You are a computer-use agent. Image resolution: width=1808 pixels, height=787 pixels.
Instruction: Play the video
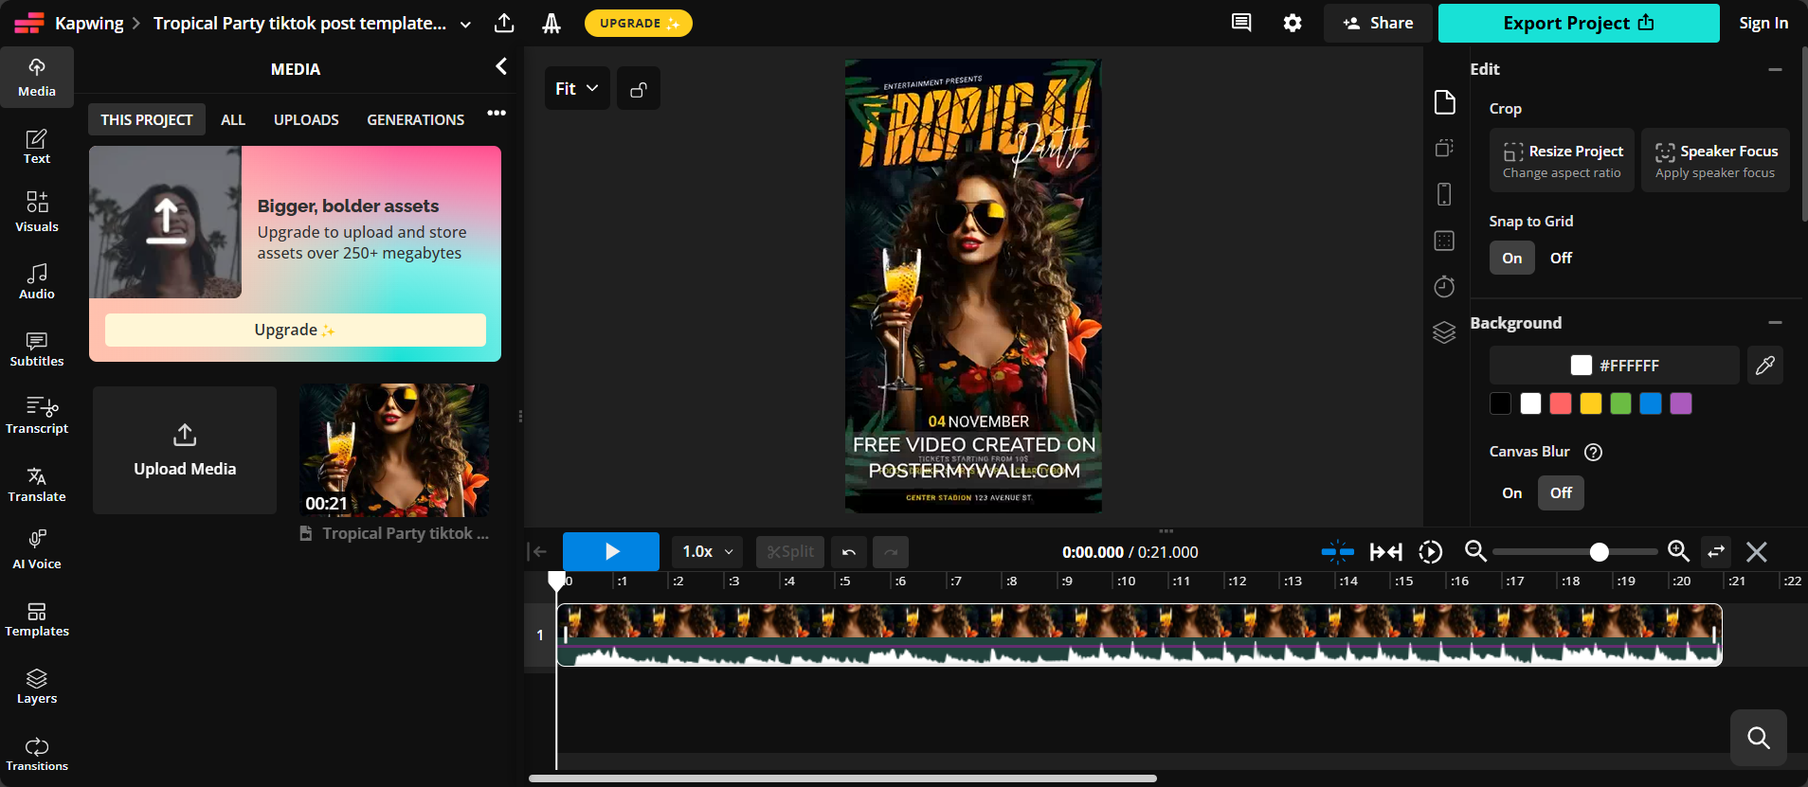tap(611, 552)
